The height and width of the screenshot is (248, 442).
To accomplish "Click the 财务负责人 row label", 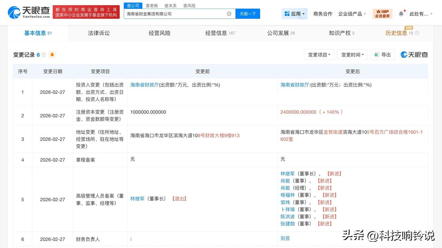I will point(88,239).
